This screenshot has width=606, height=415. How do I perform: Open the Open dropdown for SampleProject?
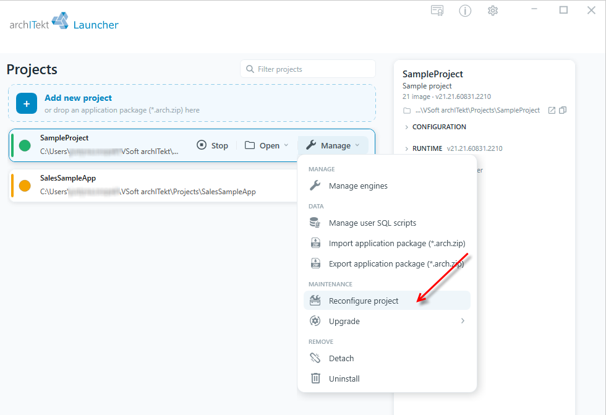click(267, 145)
